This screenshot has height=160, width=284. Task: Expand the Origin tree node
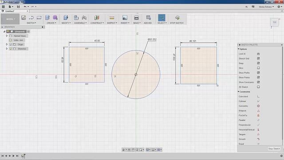click(7, 44)
